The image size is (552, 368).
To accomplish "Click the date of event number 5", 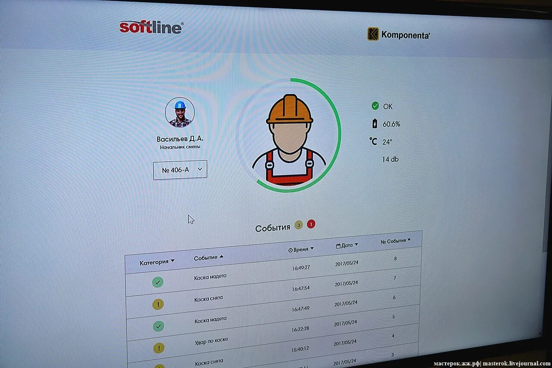I will click(345, 323).
